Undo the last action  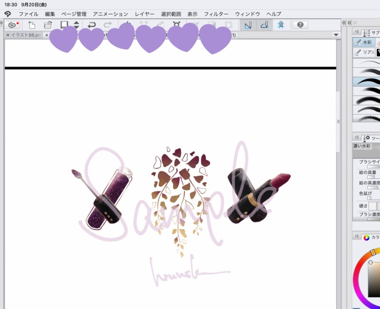coord(92,25)
